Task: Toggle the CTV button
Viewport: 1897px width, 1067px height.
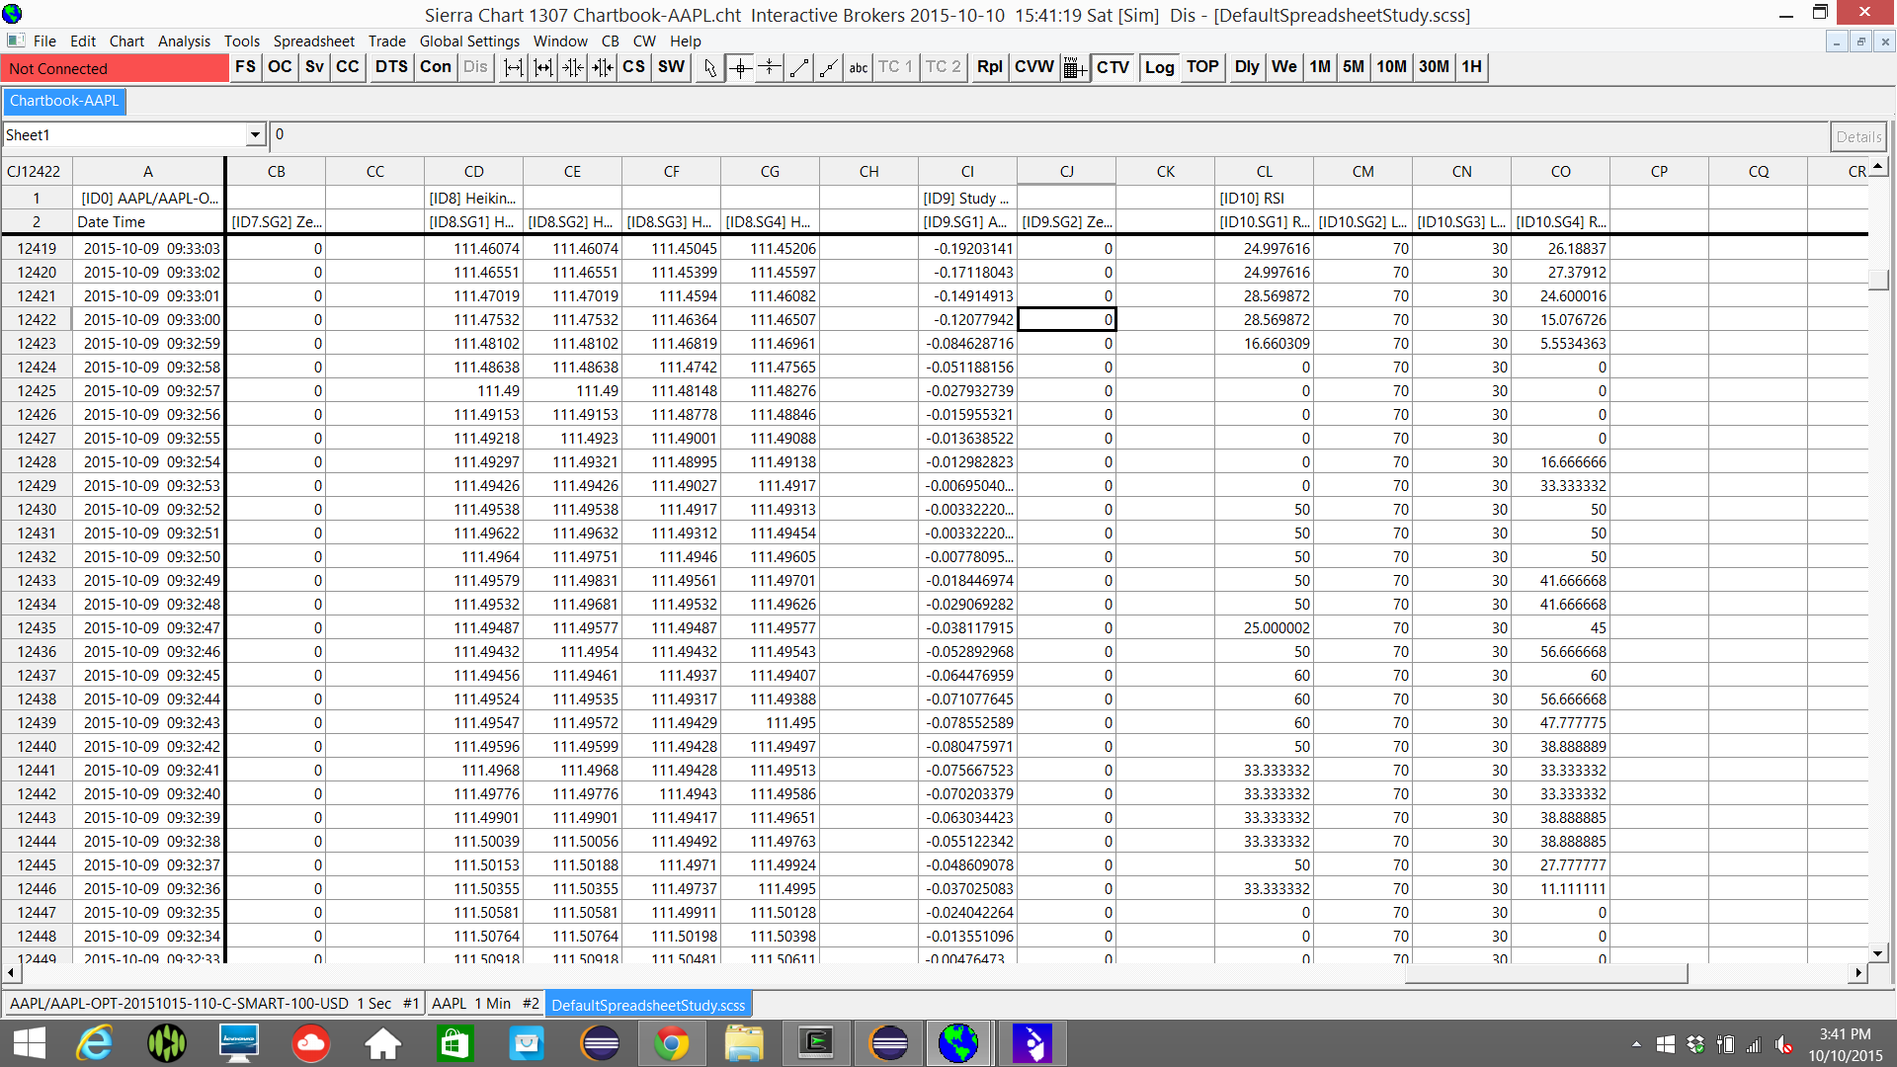Action: 1113,67
